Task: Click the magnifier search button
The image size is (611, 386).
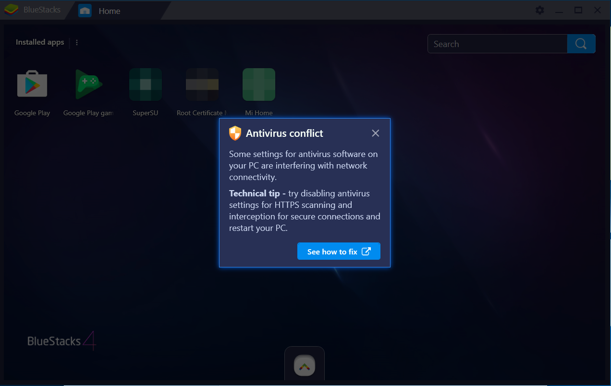Action: (x=581, y=44)
